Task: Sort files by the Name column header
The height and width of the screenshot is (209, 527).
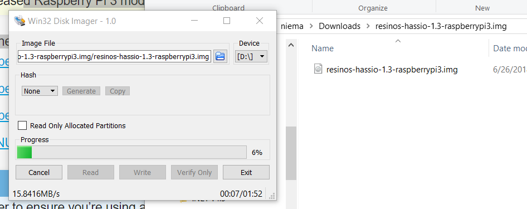Action: 323,48
